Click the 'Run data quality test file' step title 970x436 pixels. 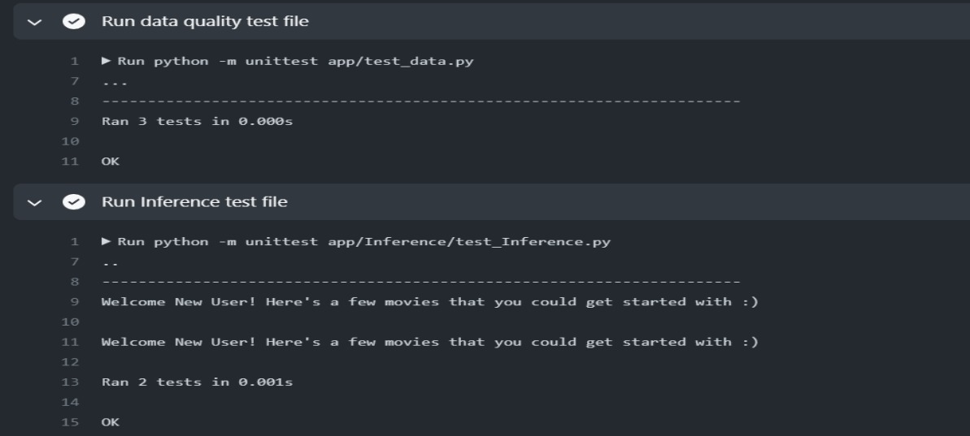pyautogui.click(x=205, y=21)
